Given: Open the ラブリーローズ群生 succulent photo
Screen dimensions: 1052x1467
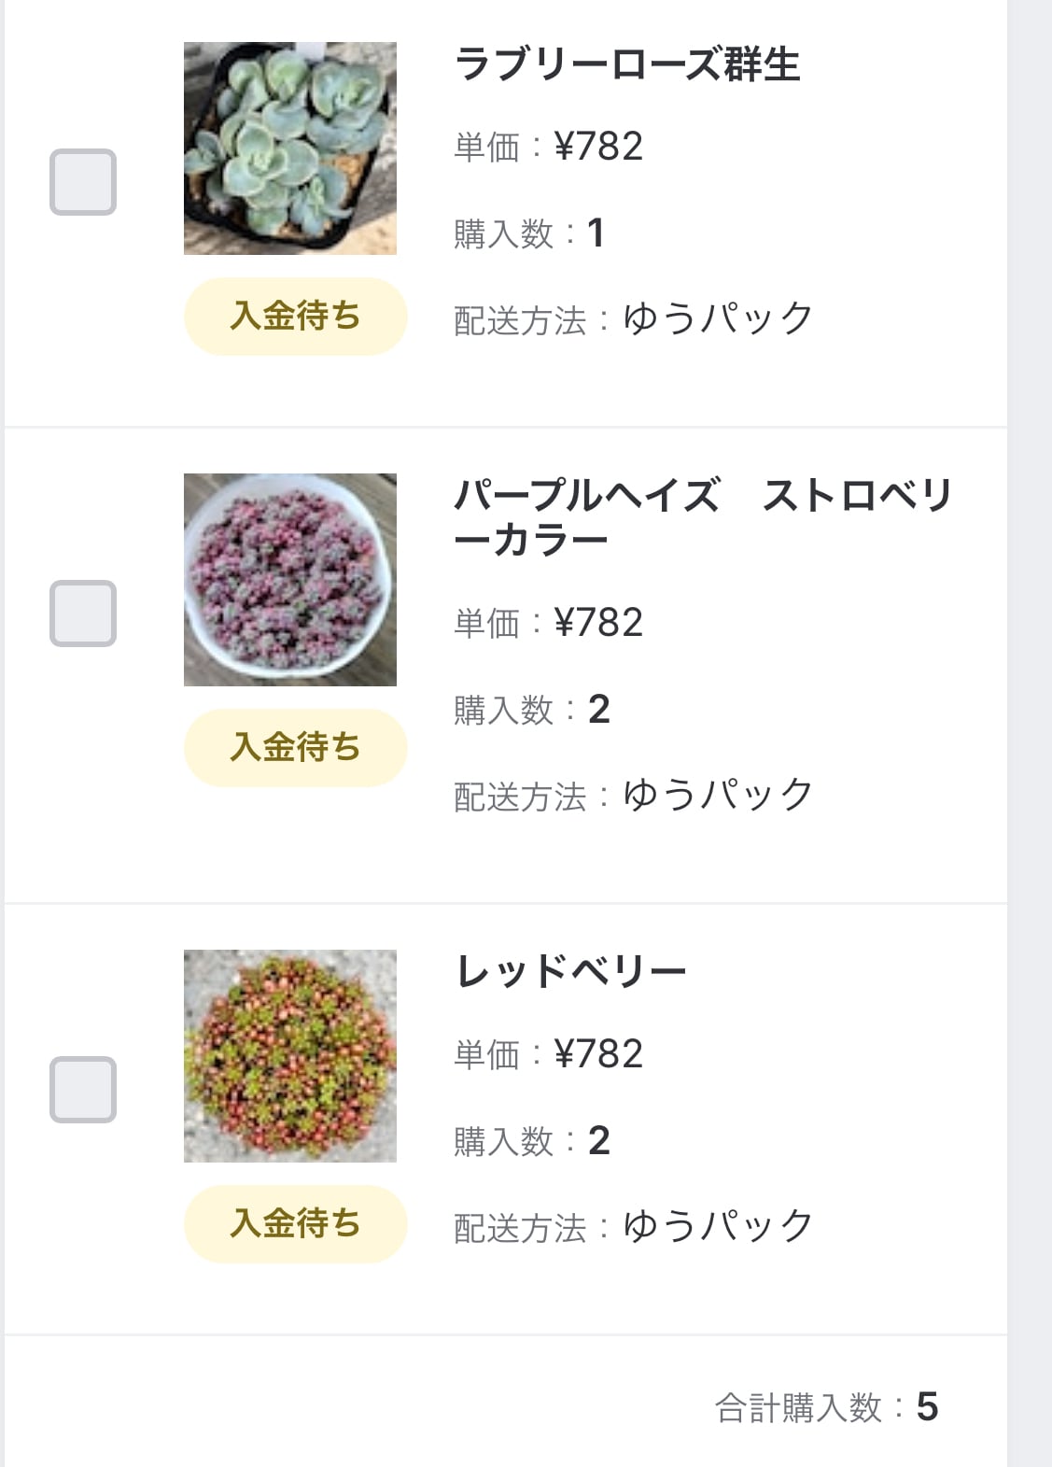Looking at the screenshot, I should 290,148.
